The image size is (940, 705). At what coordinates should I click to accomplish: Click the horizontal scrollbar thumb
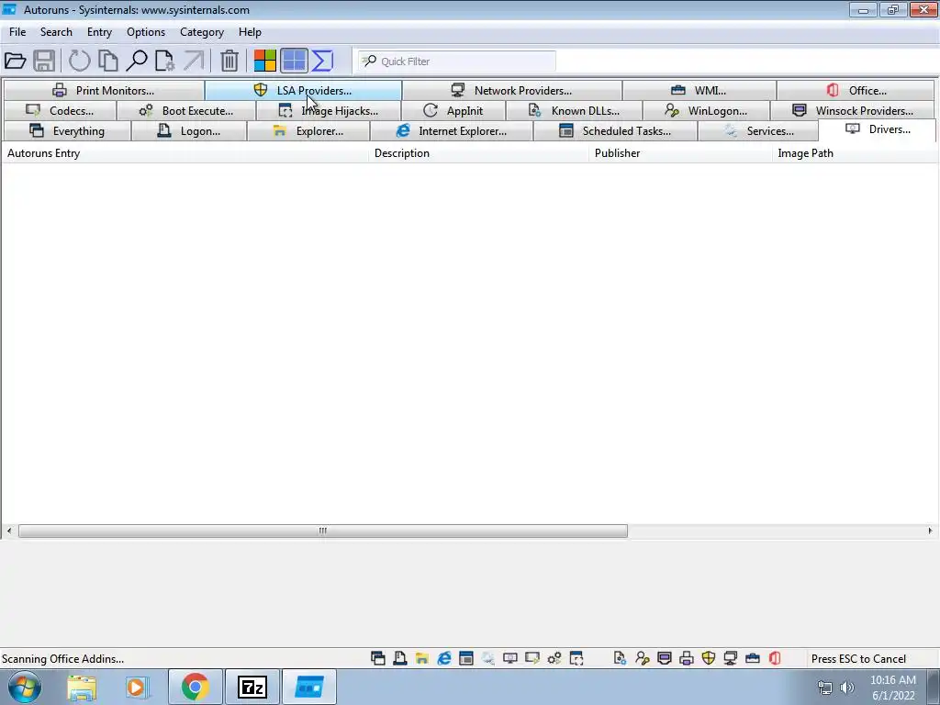[x=323, y=532]
